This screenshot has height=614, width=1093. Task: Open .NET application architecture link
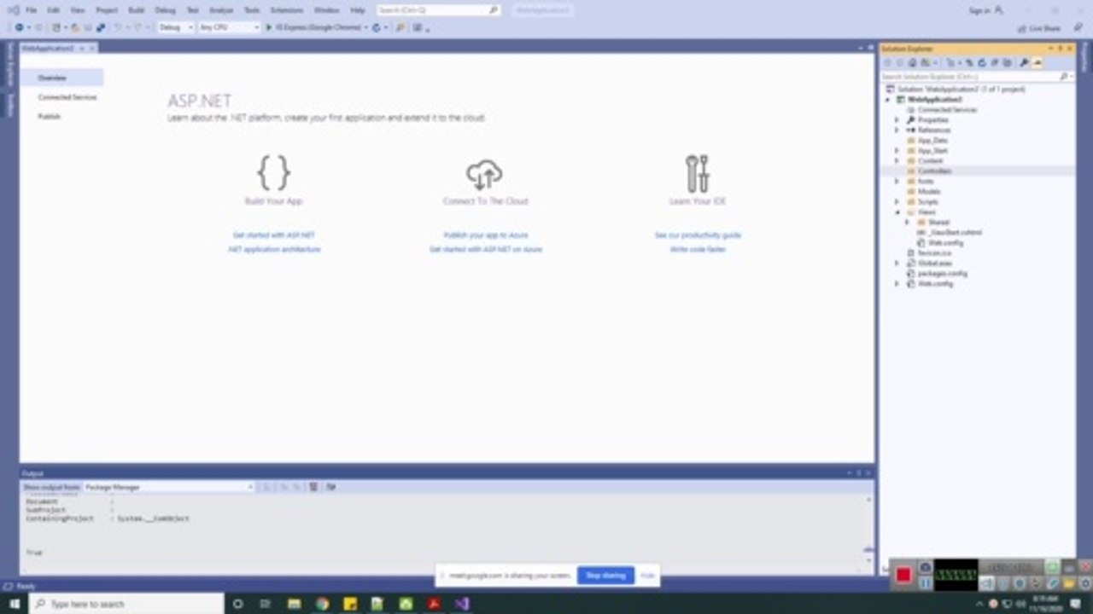(x=274, y=249)
